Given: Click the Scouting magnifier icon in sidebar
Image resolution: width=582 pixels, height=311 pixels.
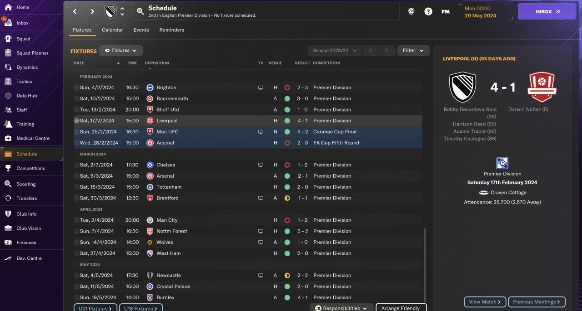Looking at the screenshot, I should pos(8,184).
